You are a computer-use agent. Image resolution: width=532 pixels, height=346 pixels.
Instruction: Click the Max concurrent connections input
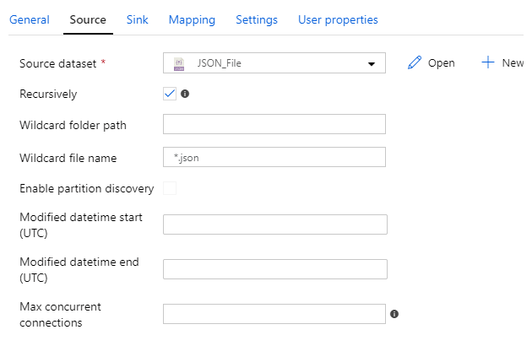[x=274, y=314]
